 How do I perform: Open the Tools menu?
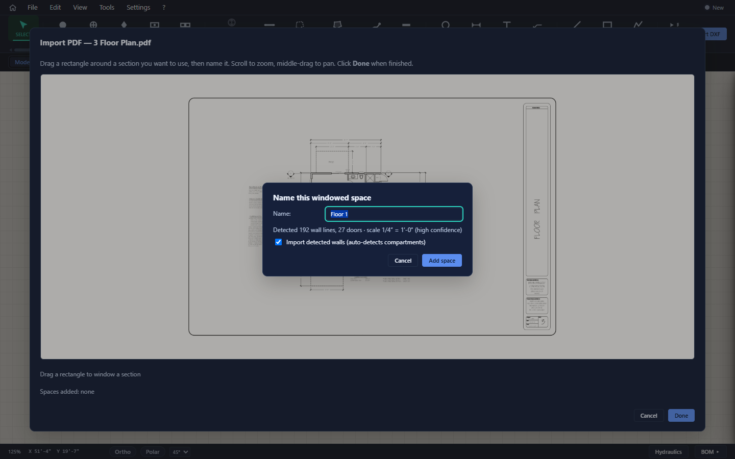pyautogui.click(x=107, y=8)
